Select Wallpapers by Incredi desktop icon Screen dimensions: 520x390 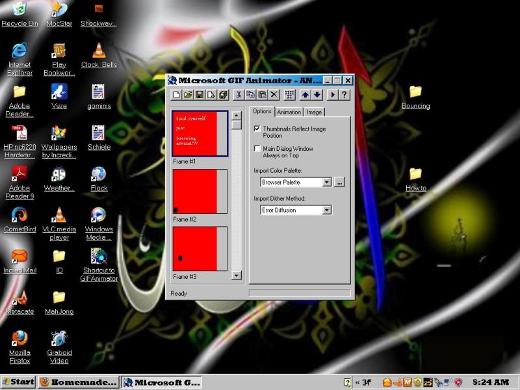coord(59,142)
